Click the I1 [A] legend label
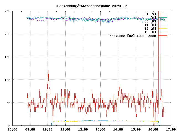 coord(150,25)
